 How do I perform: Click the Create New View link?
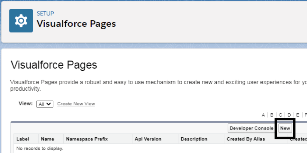click(x=76, y=104)
